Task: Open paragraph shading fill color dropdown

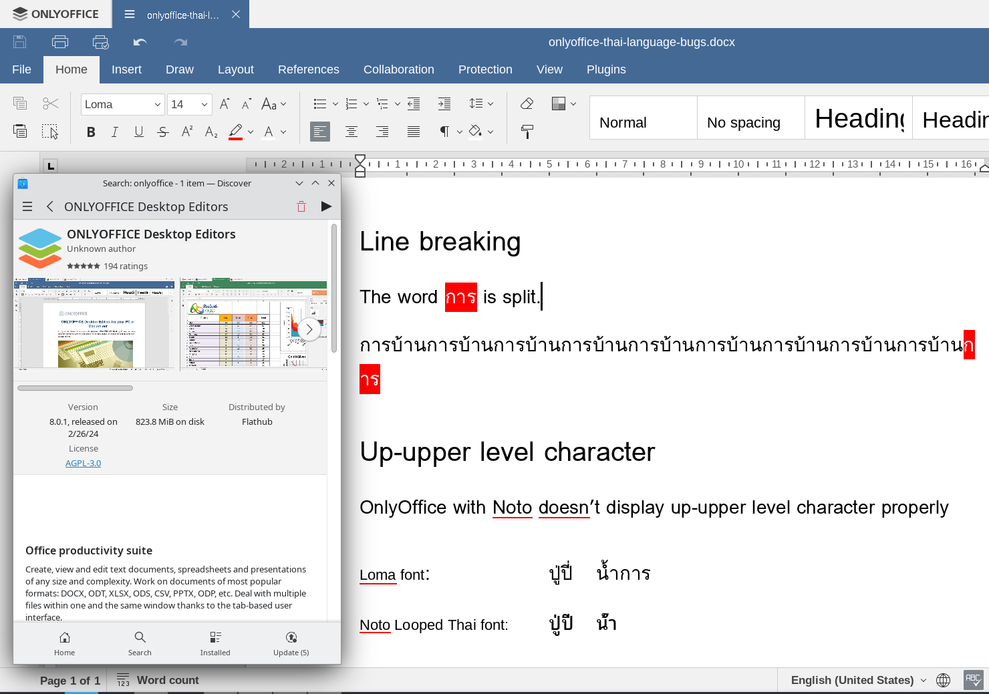Action: click(490, 132)
